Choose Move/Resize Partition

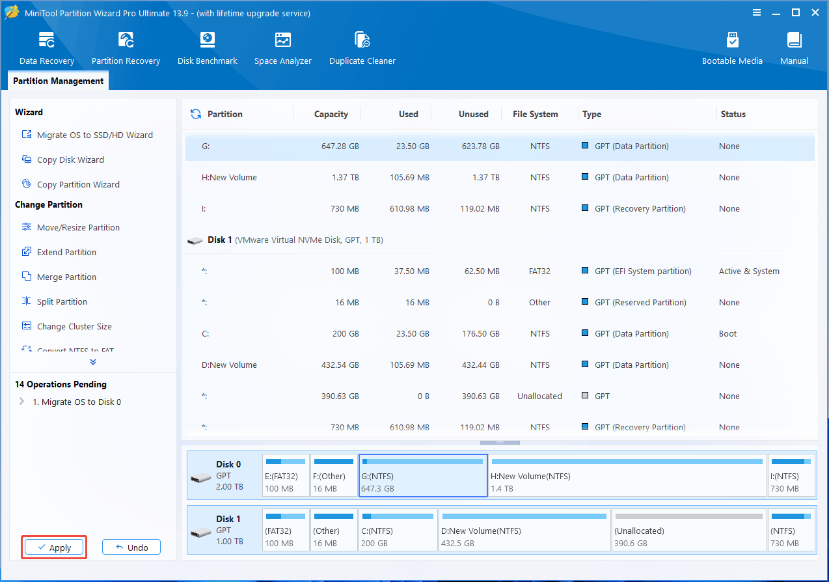70,227
